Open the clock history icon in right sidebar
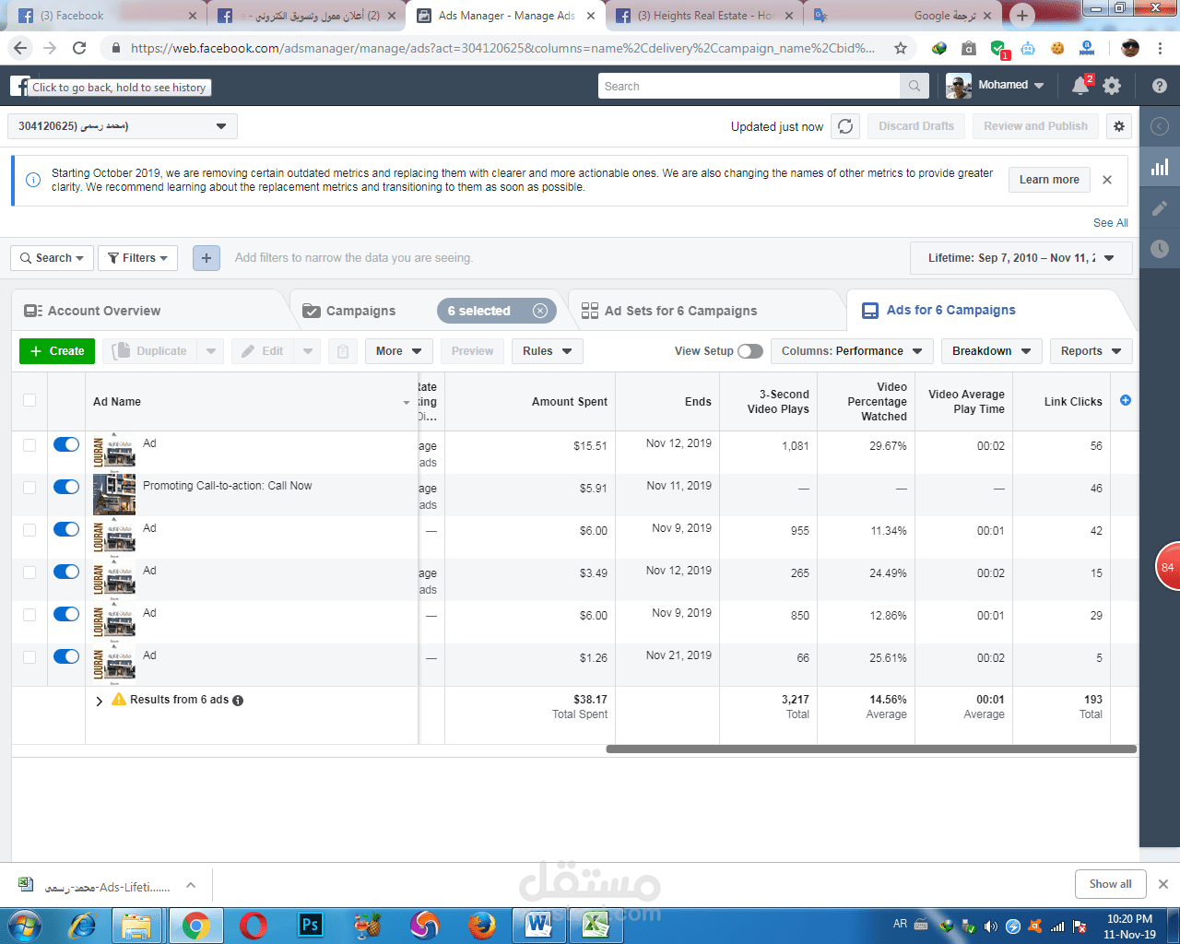 click(1160, 248)
